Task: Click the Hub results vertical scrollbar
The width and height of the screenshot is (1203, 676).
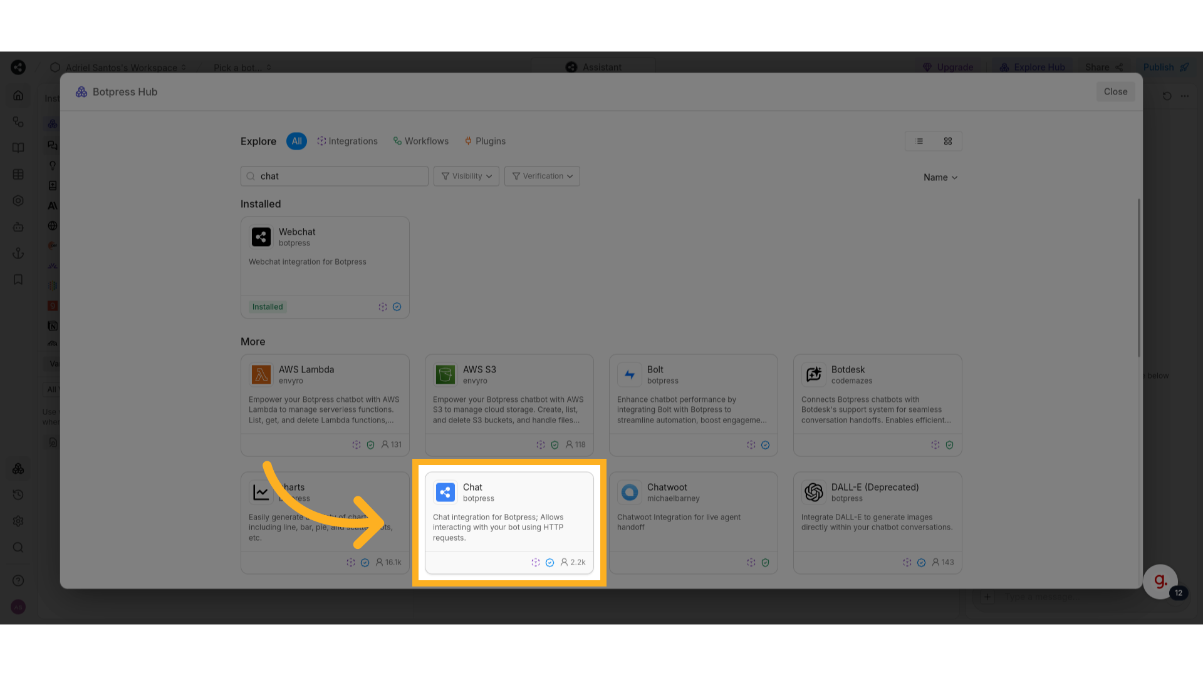Action: coord(1138,279)
